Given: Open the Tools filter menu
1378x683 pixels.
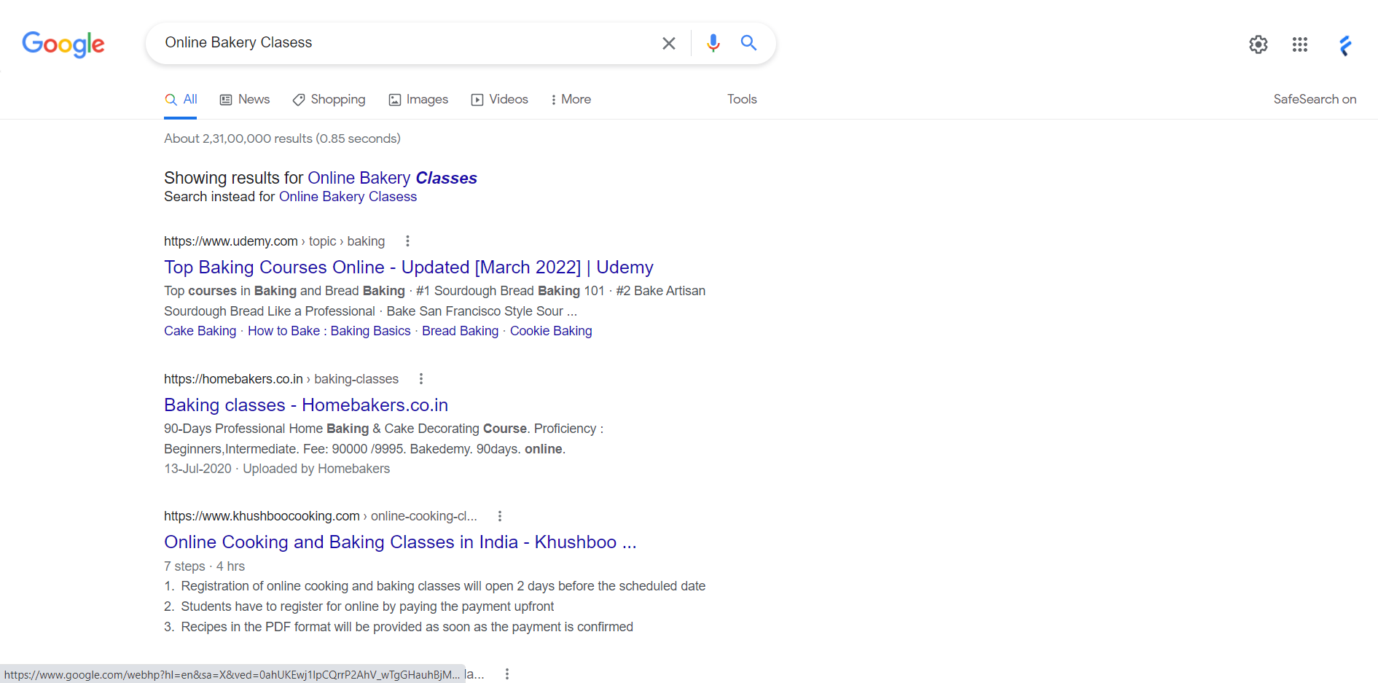Looking at the screenshot, I should pyautogui.click(x=742, y=99).
